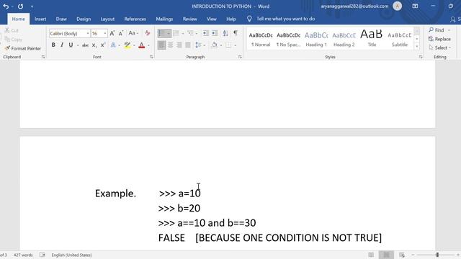Toggle Bold formatting
Image resolution: width=461 pixels, height=259 pixels.
pos(53,45)
